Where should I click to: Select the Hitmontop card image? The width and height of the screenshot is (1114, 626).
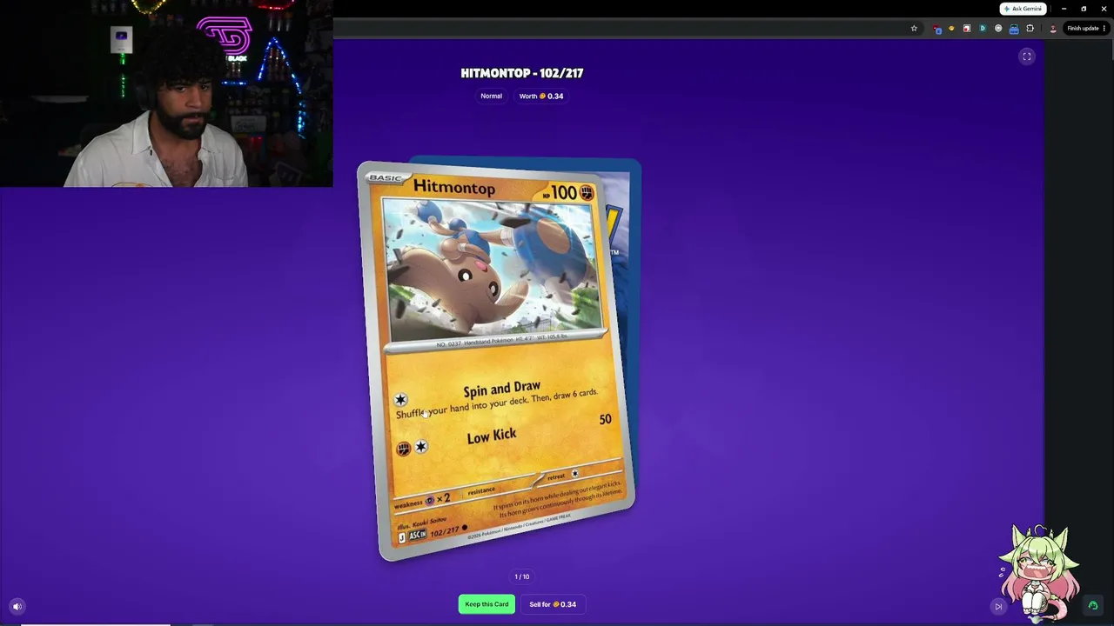tap(498, 359)
